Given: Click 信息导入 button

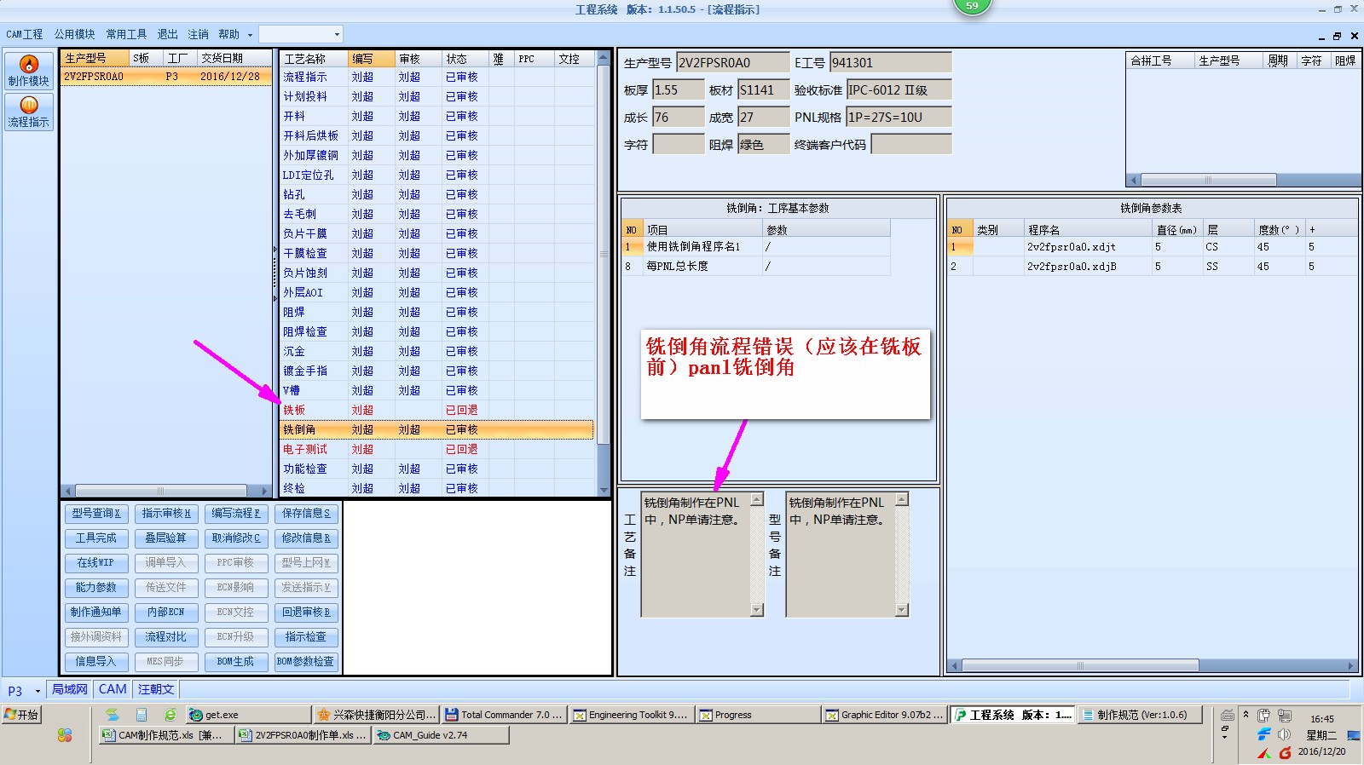Looking at the screenshot, I should (95, 661).
